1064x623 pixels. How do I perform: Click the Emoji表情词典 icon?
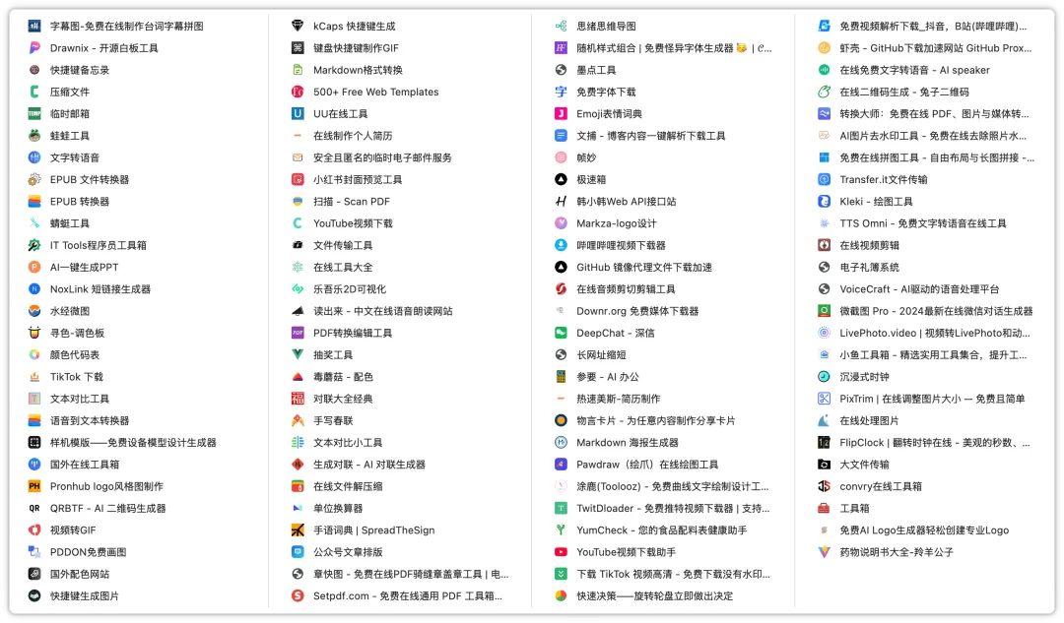click(x=561, y=114)
